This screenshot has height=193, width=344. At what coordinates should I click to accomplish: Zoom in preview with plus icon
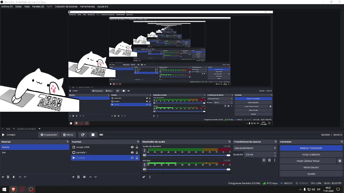tap(14, 129)
